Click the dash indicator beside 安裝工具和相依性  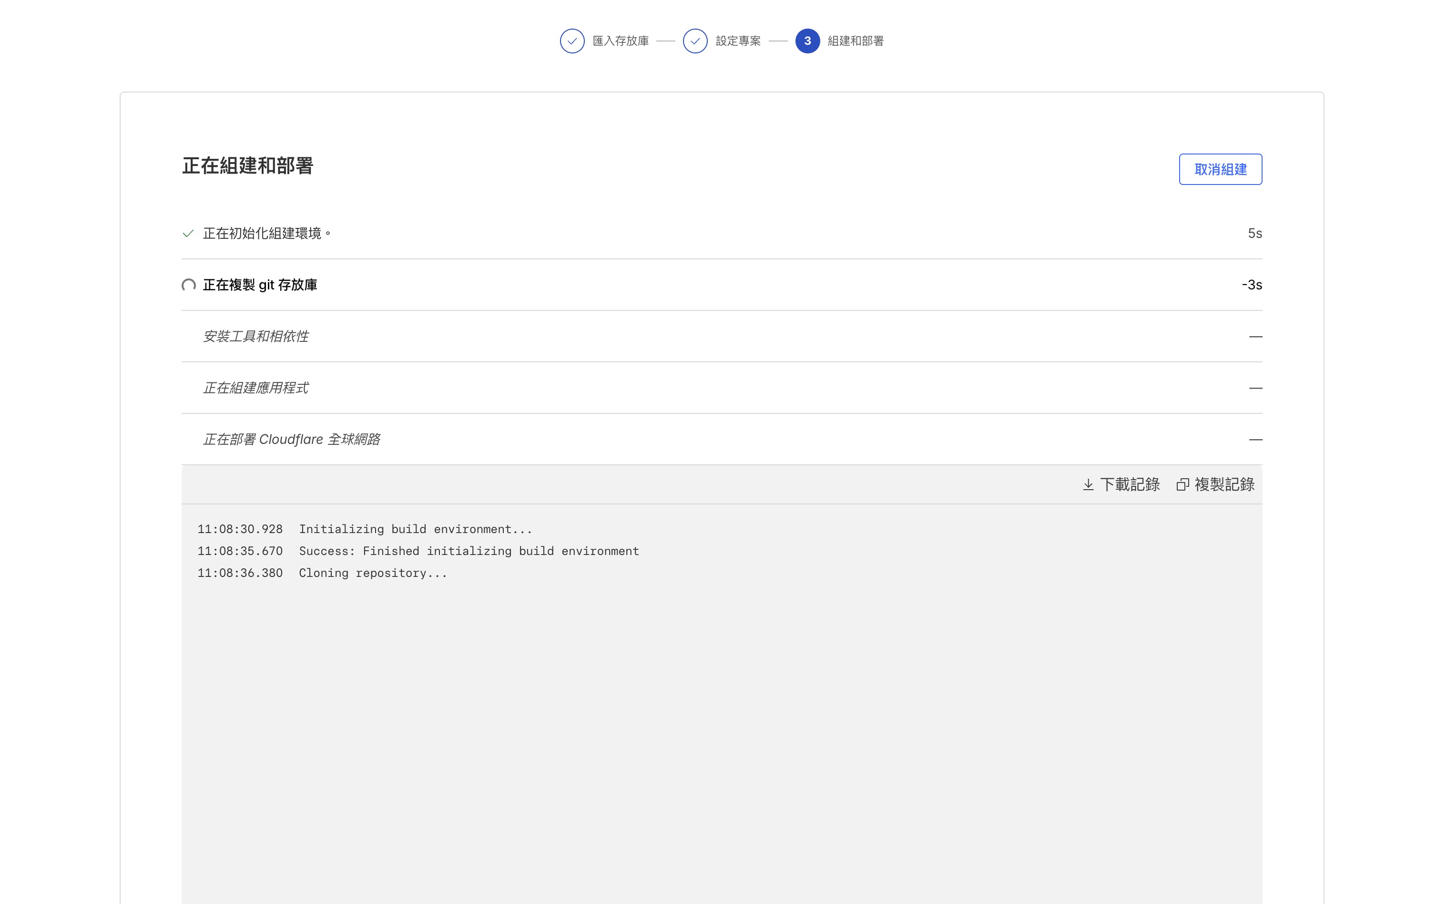[x=1256, y=336]
